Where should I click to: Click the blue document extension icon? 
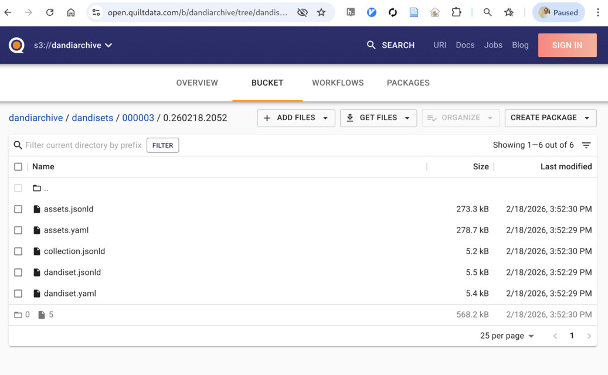click(x=414, y=12)
